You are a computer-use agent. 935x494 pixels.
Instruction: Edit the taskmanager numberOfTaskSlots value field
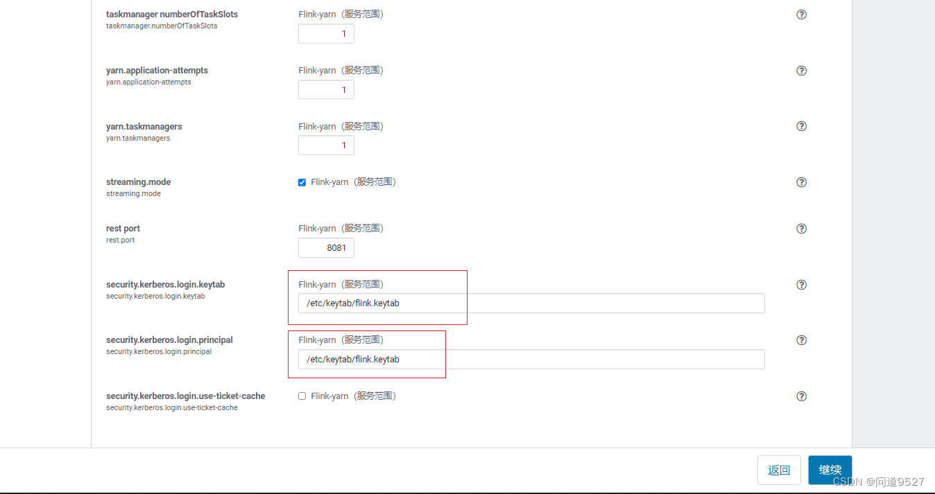(326, 34)
